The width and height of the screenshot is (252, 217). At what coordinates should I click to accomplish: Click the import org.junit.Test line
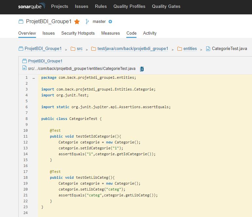65,95
